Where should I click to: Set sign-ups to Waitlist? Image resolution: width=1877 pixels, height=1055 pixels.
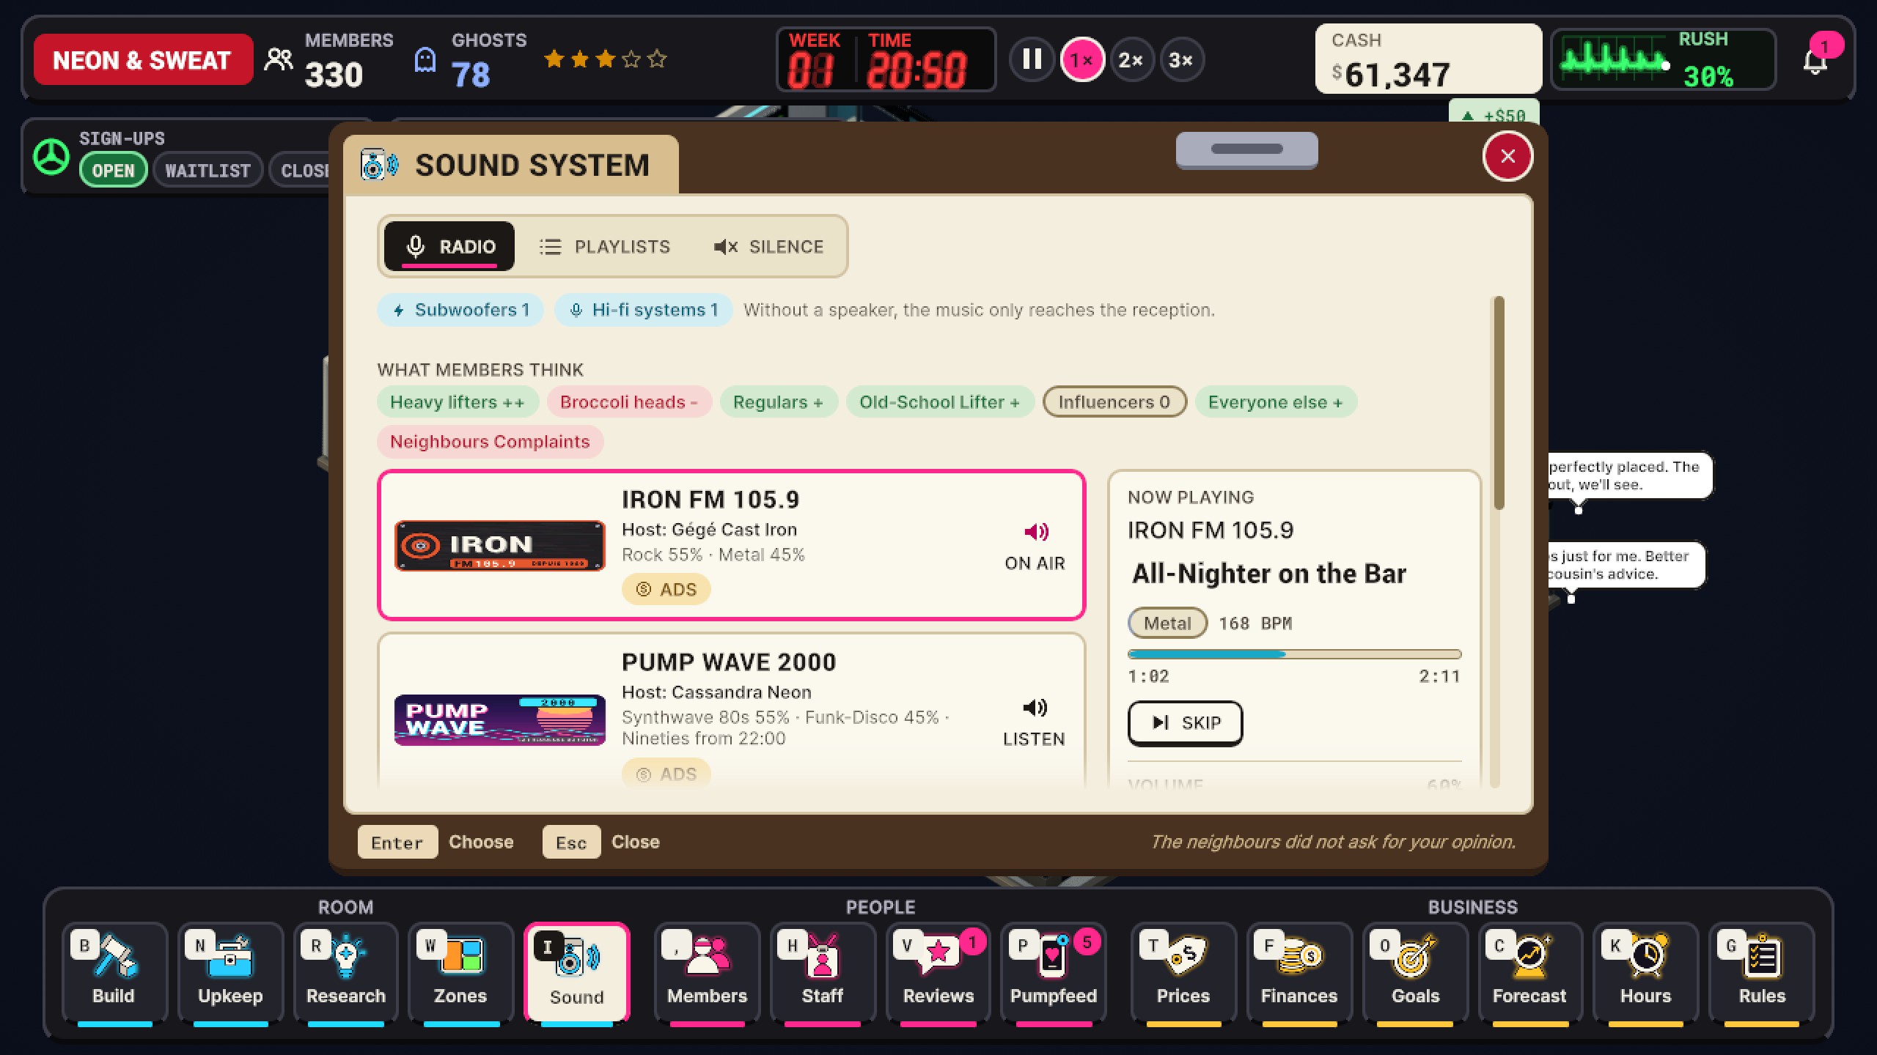(207, 170)
